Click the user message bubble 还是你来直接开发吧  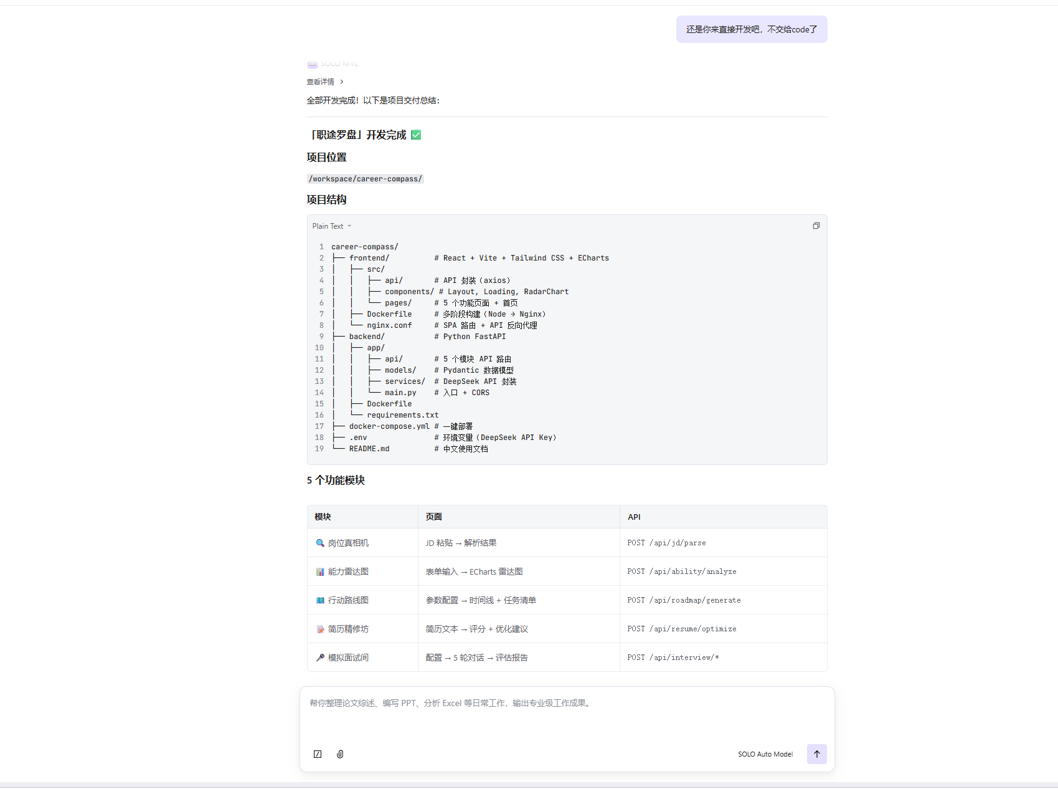[x=751, y=29]
